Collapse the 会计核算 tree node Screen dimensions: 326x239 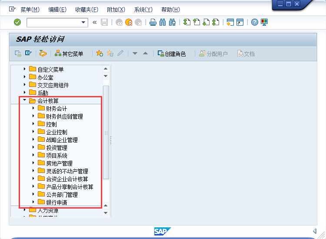tap(25, 100)
